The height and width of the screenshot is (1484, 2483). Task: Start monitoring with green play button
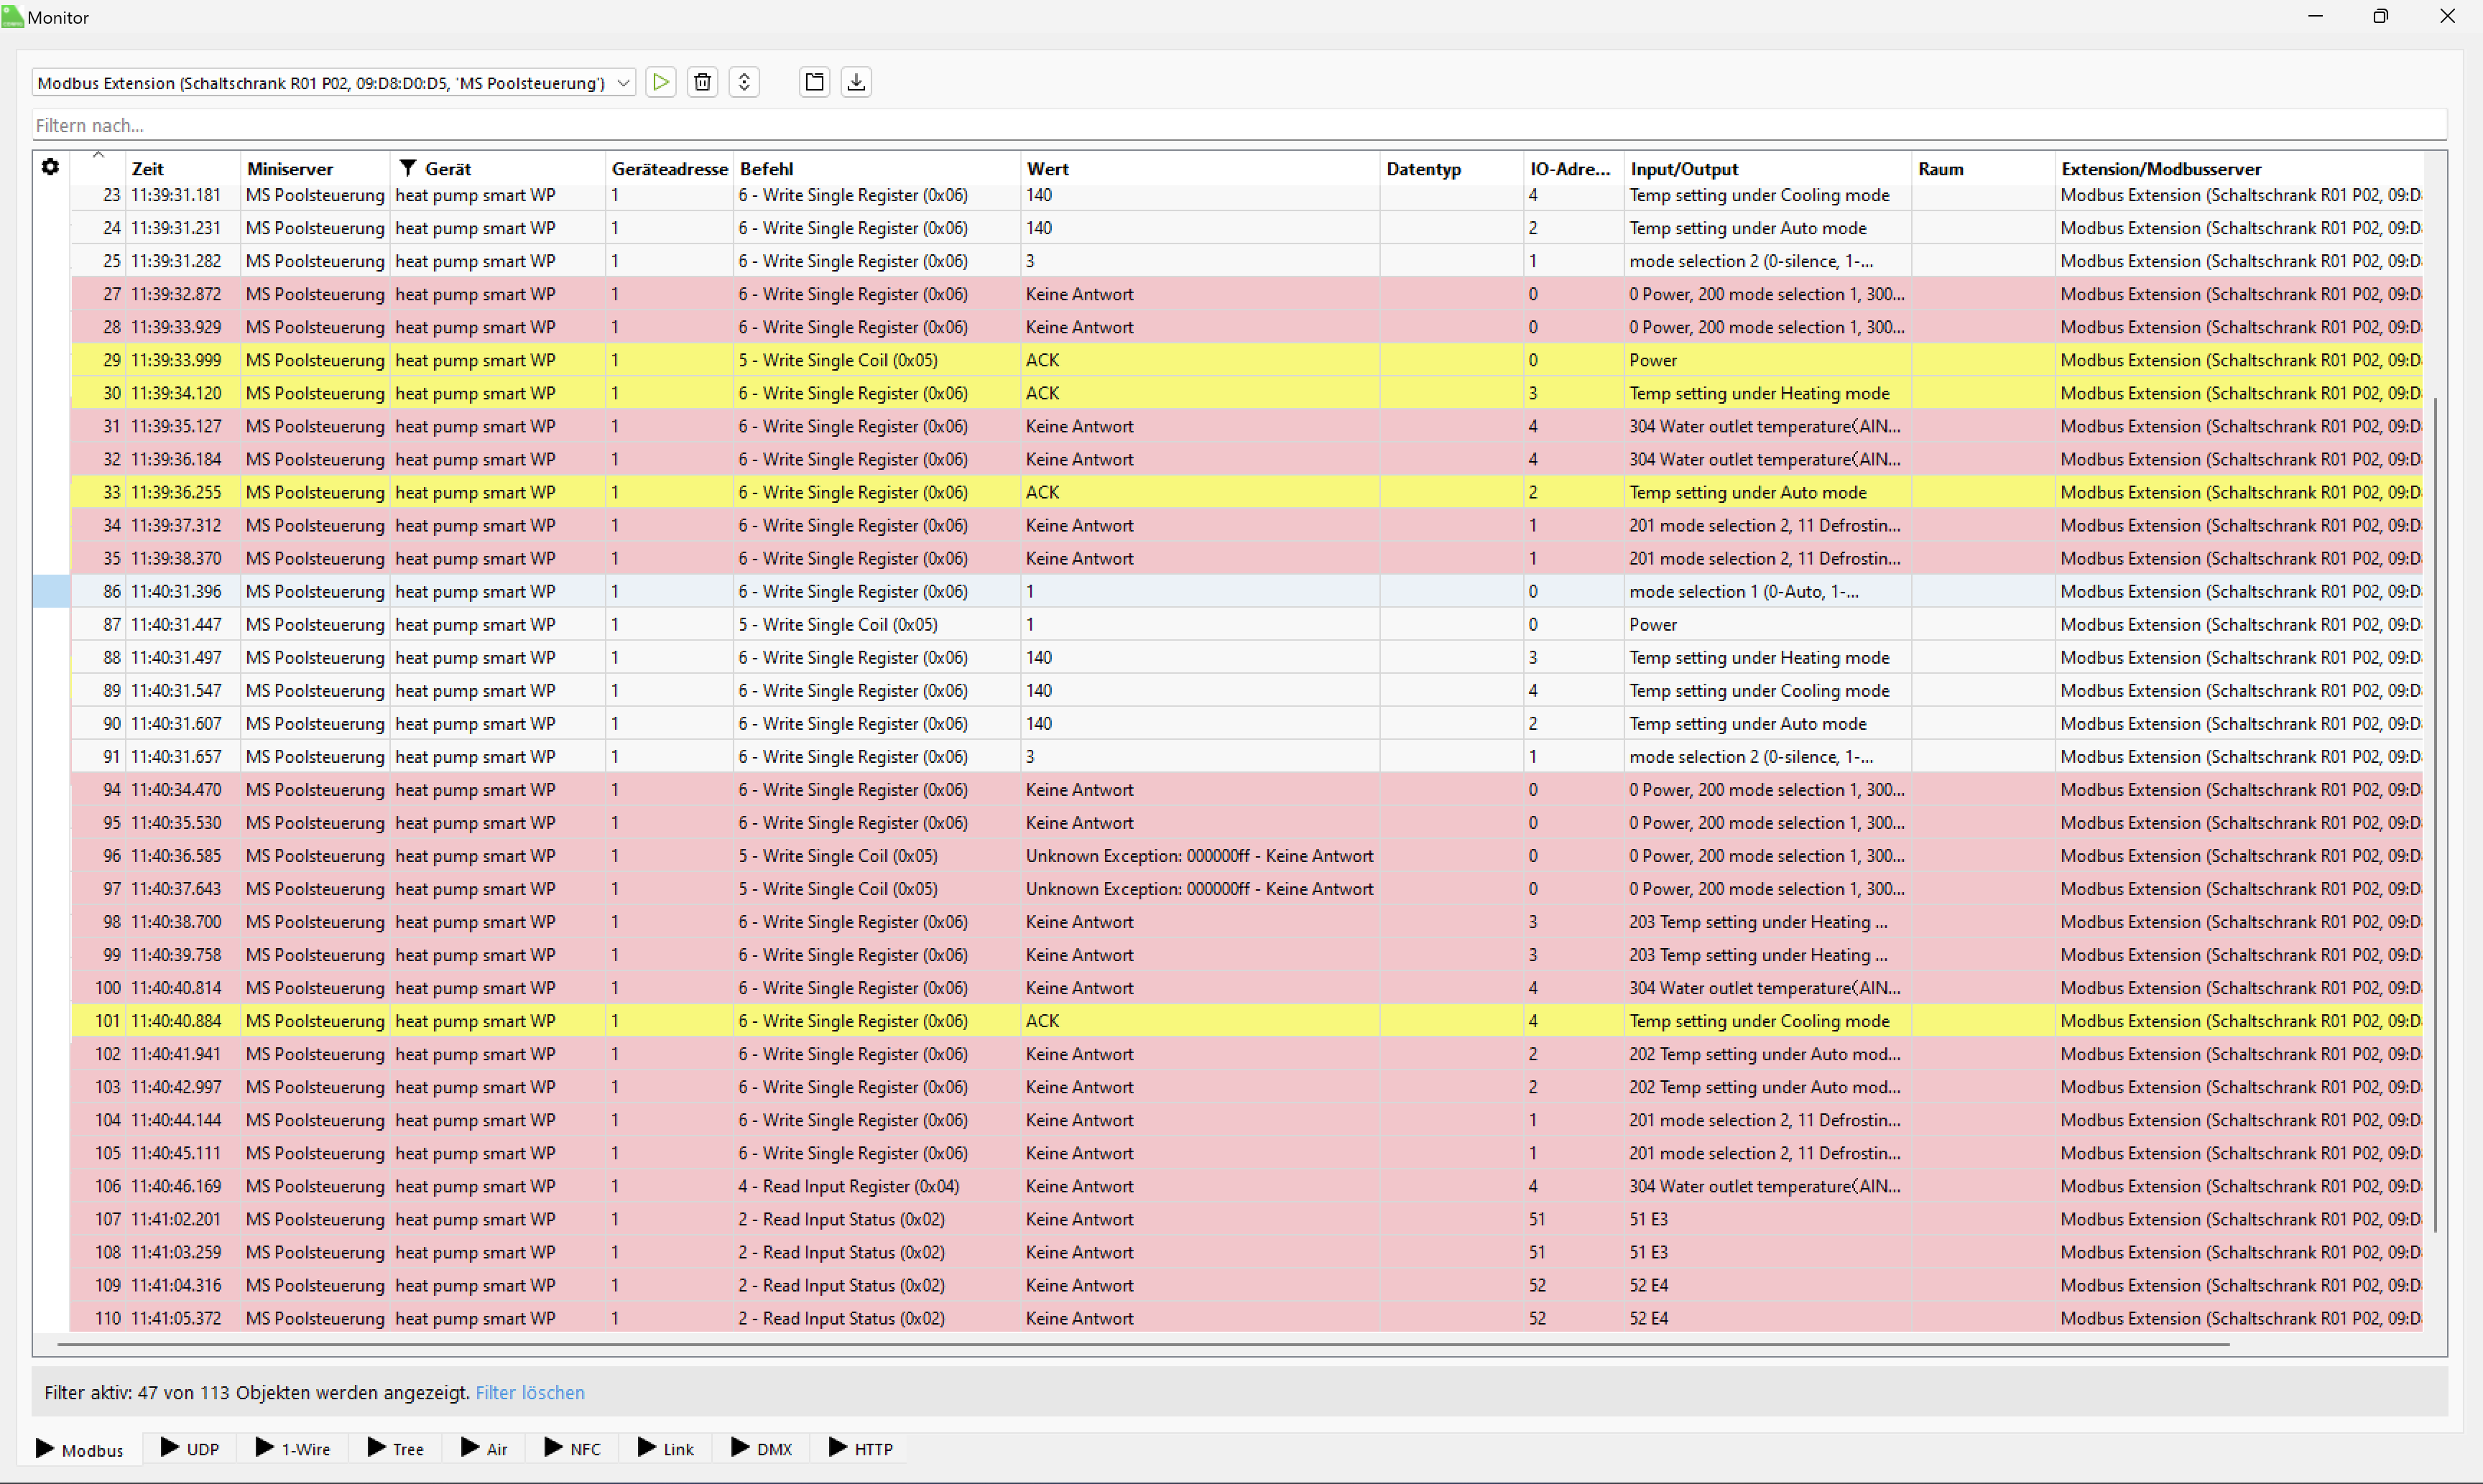tap(661, 82)
